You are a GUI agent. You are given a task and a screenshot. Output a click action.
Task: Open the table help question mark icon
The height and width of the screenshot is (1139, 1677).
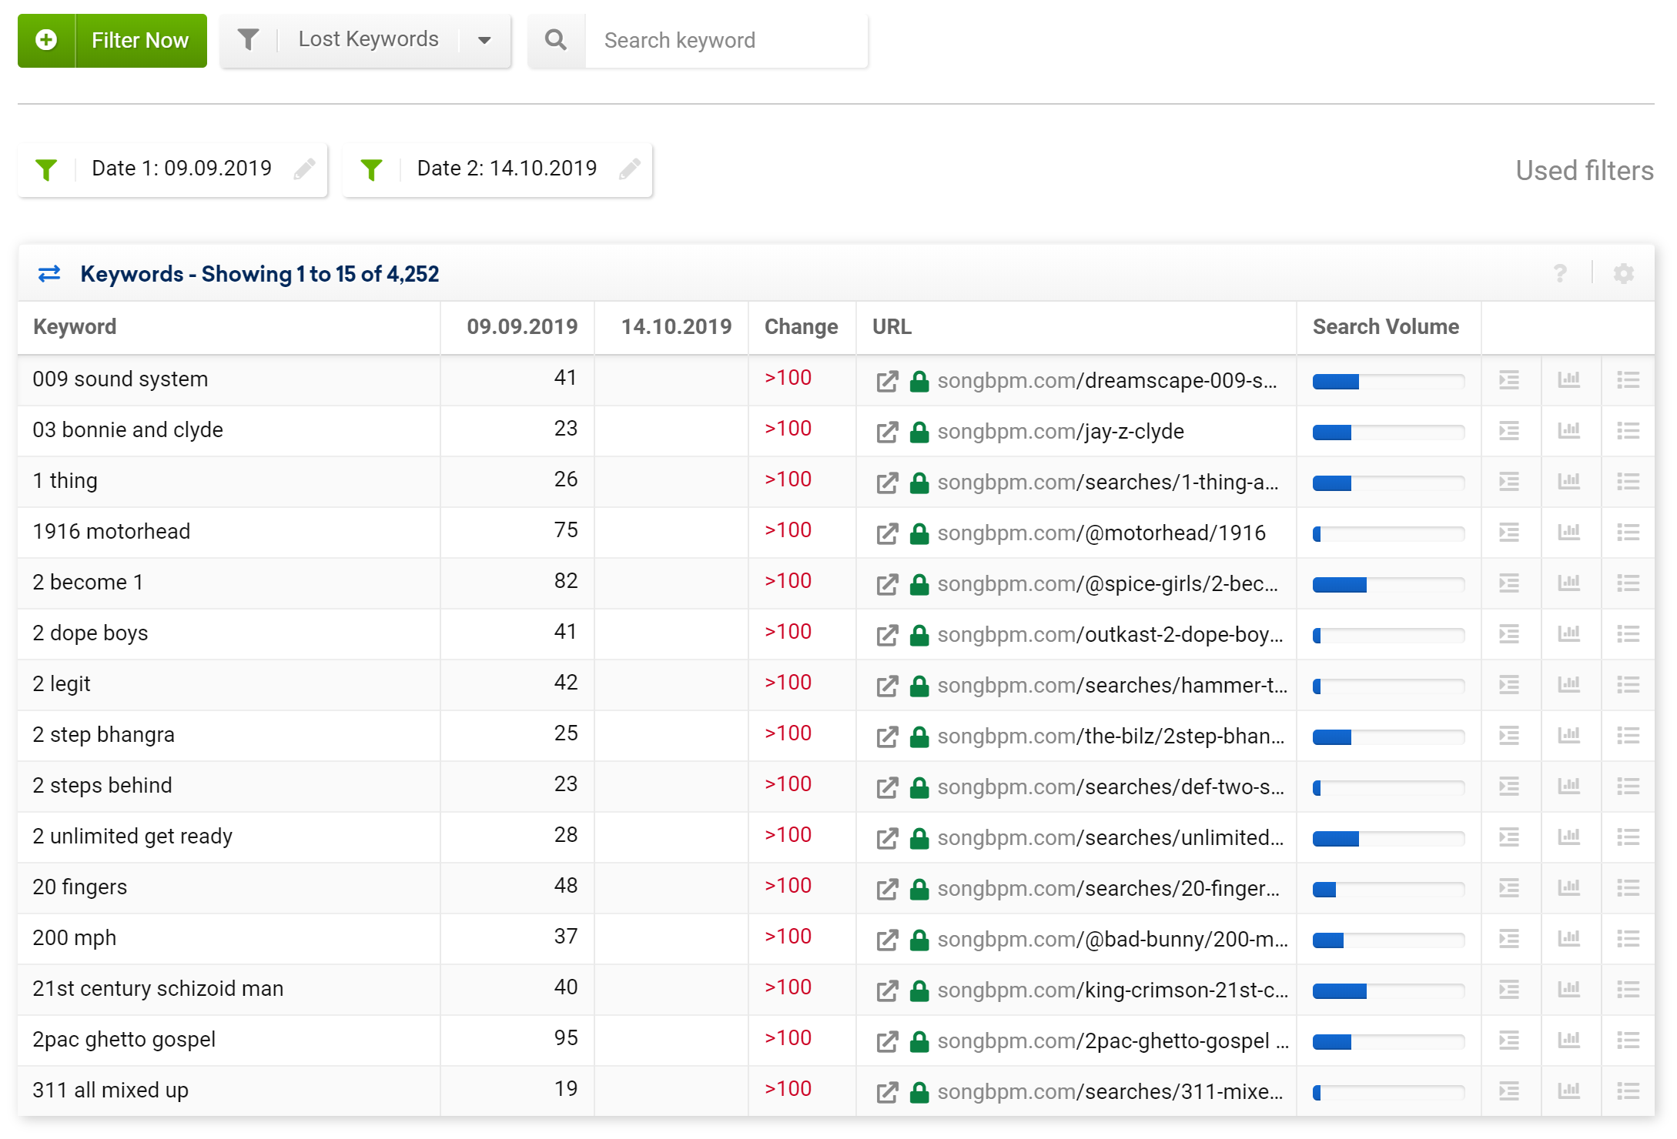[1560, 273]
